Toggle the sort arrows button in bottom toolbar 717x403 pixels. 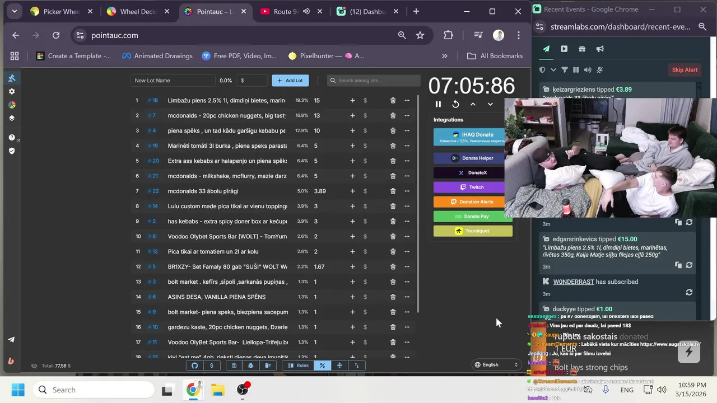(x=357, y=365)
